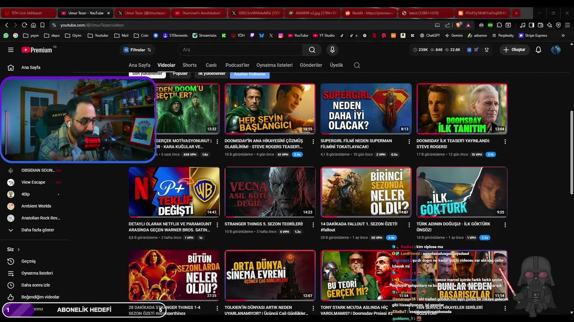Image resolution: width=574 pixels, height=322 pixels.
Task: Go back with browser back arrow
Action: point(7,25)
